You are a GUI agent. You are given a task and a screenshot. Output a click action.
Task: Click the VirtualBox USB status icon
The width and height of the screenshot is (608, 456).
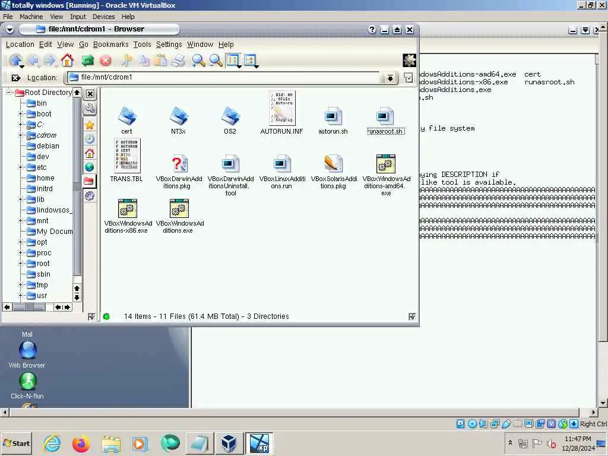click(x=506, y=424)
